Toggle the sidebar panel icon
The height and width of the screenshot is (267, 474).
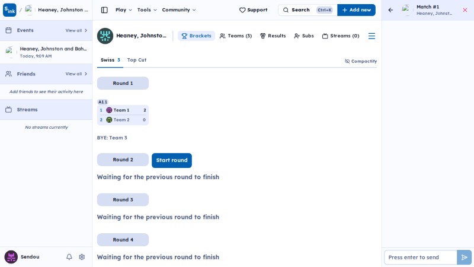(x=104, y=10)
